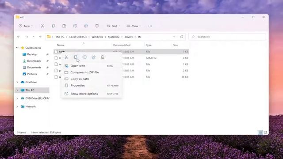Viewport: 283px width, 159px height.
Task: Click System32 in the breadcrumb path
Action: (114, 37)
